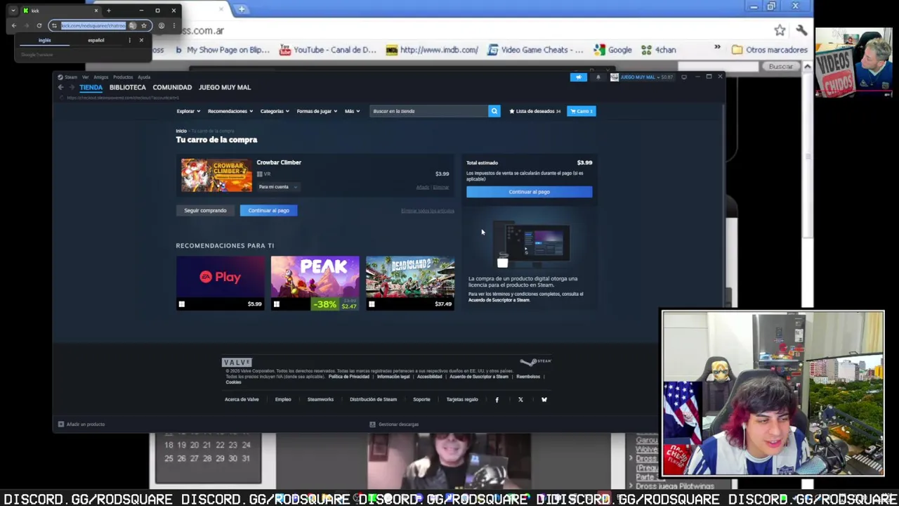Click bookmark star in background browser
The width and height of the screenshot is (899, 506).
click(780, 30)
